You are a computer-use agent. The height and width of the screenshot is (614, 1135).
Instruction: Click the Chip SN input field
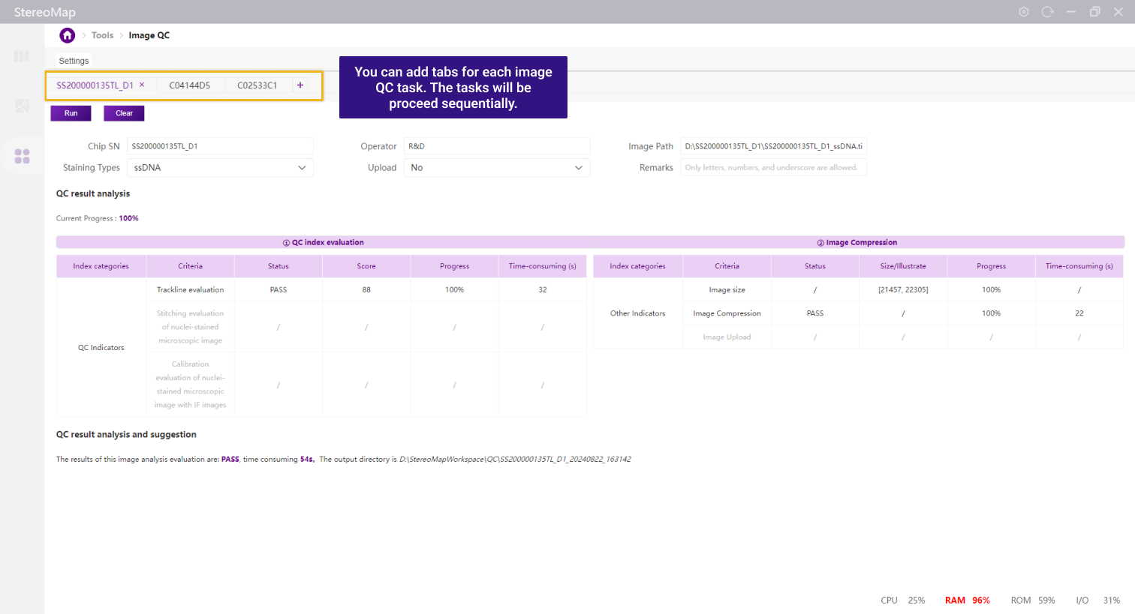click(x=220, y=146)
